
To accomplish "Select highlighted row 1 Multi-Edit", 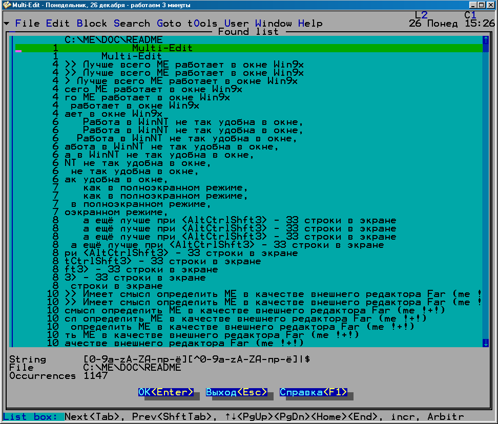I will coord(248,48).
